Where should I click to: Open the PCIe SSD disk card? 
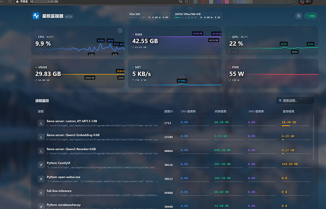(x=149, y=16)
